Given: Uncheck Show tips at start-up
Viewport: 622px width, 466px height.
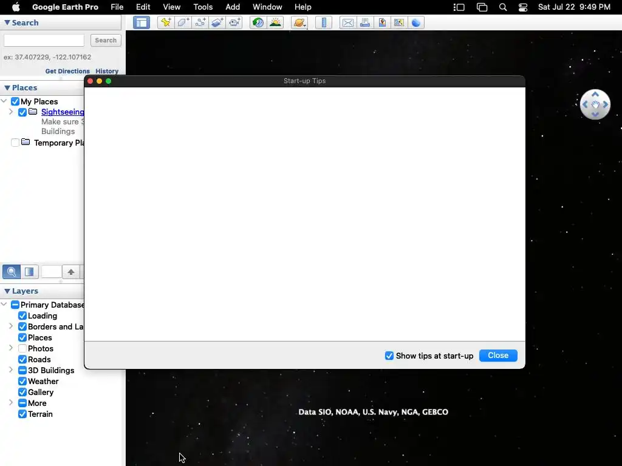Looking at the screenshot, I should coord(389,356).
